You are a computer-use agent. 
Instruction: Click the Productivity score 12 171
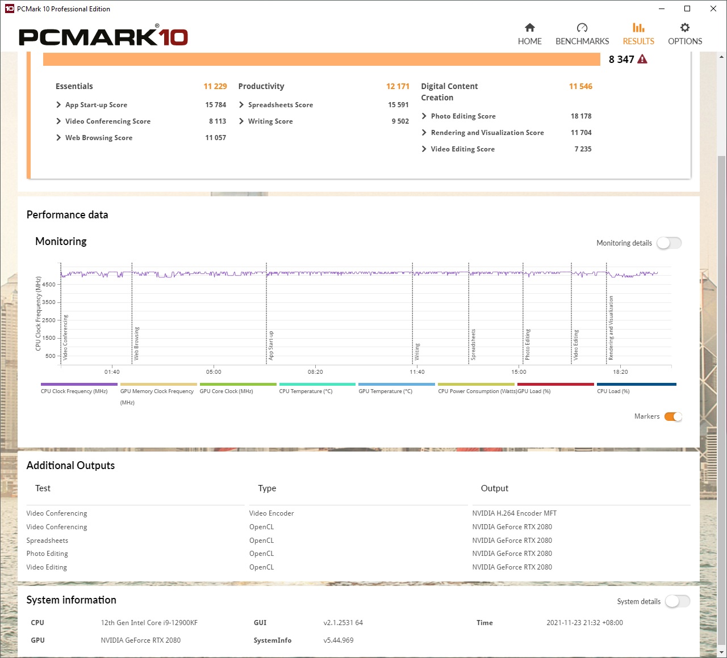[x=398, y=86]
